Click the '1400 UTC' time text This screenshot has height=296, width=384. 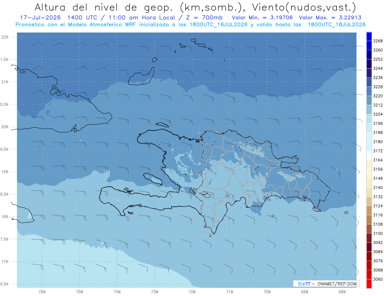click(x=83, y=18)
